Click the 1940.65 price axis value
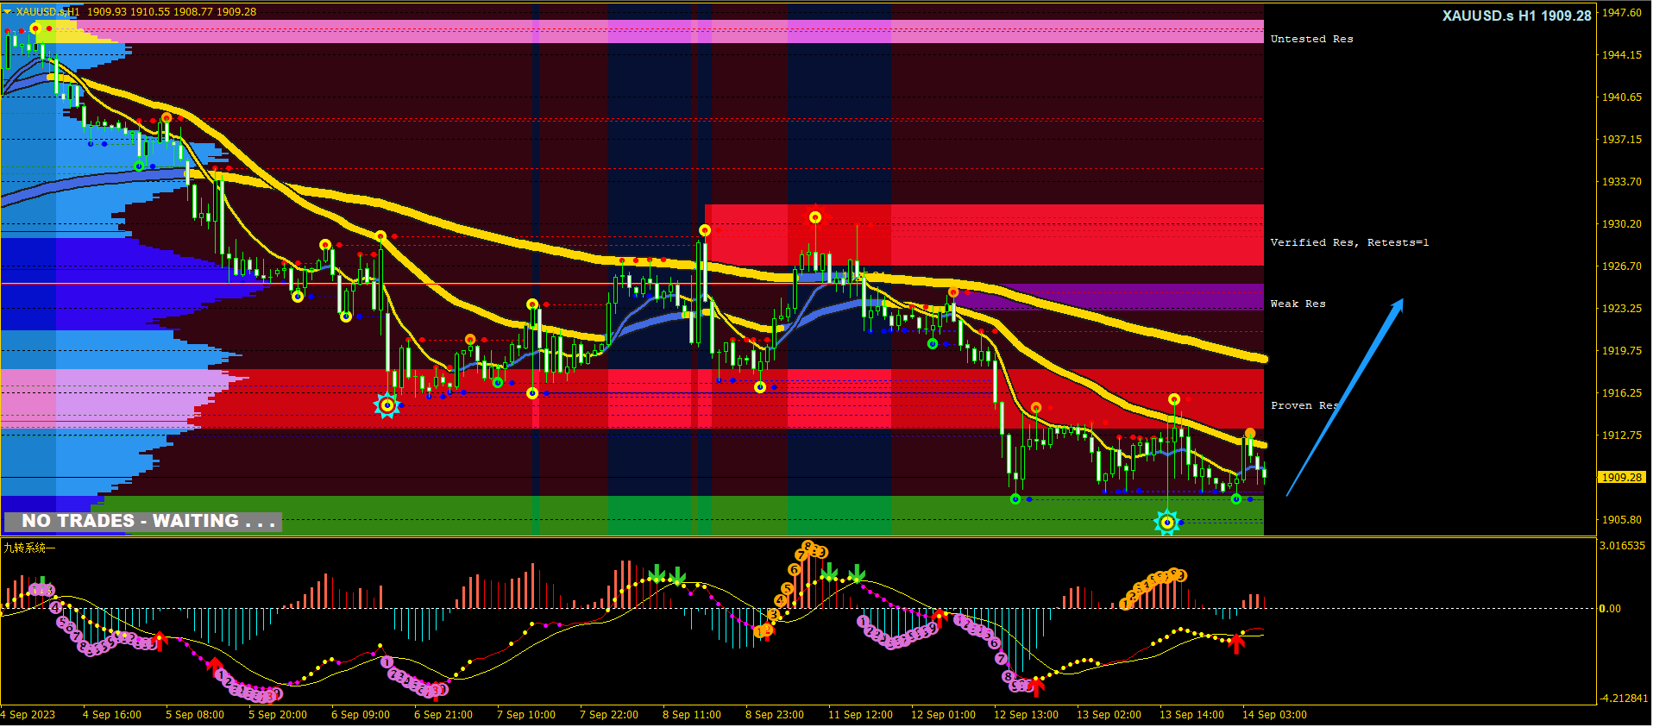Viewport: 1653px width, 727px height. (x=1622, y=97)
